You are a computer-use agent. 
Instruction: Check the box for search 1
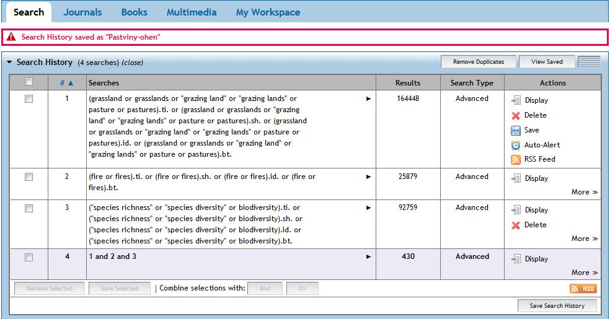[x=29, y=98]
